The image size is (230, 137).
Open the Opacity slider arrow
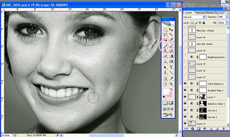[227, 17]
